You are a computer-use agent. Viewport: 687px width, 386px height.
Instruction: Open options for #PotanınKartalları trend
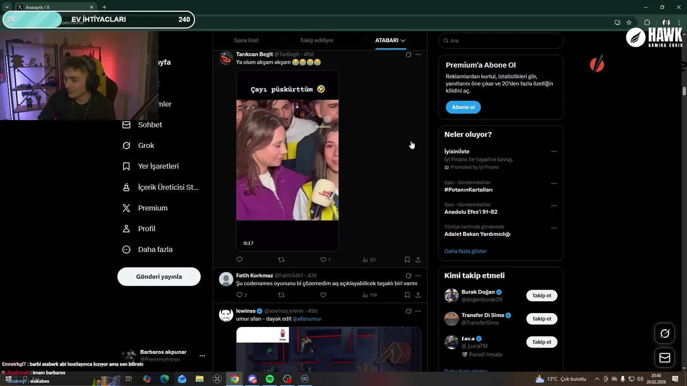(554, 183)
